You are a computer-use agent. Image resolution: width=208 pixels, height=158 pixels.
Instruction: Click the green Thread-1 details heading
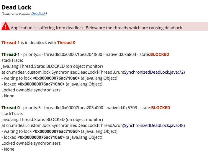10,54
